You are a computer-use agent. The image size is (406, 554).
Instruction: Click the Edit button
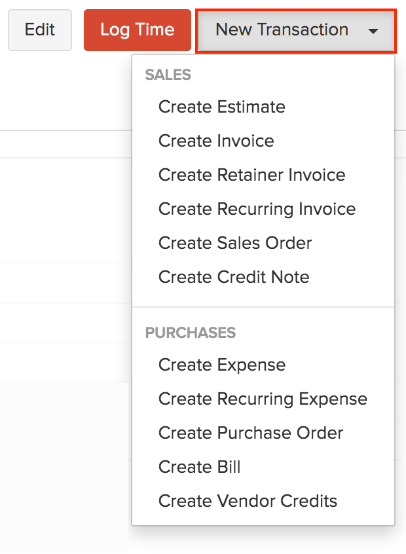click(39, 30)
